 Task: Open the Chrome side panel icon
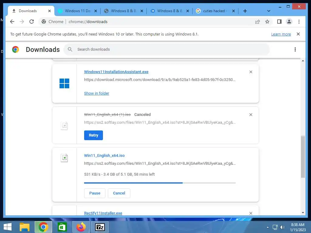click(x=279, y=22)
